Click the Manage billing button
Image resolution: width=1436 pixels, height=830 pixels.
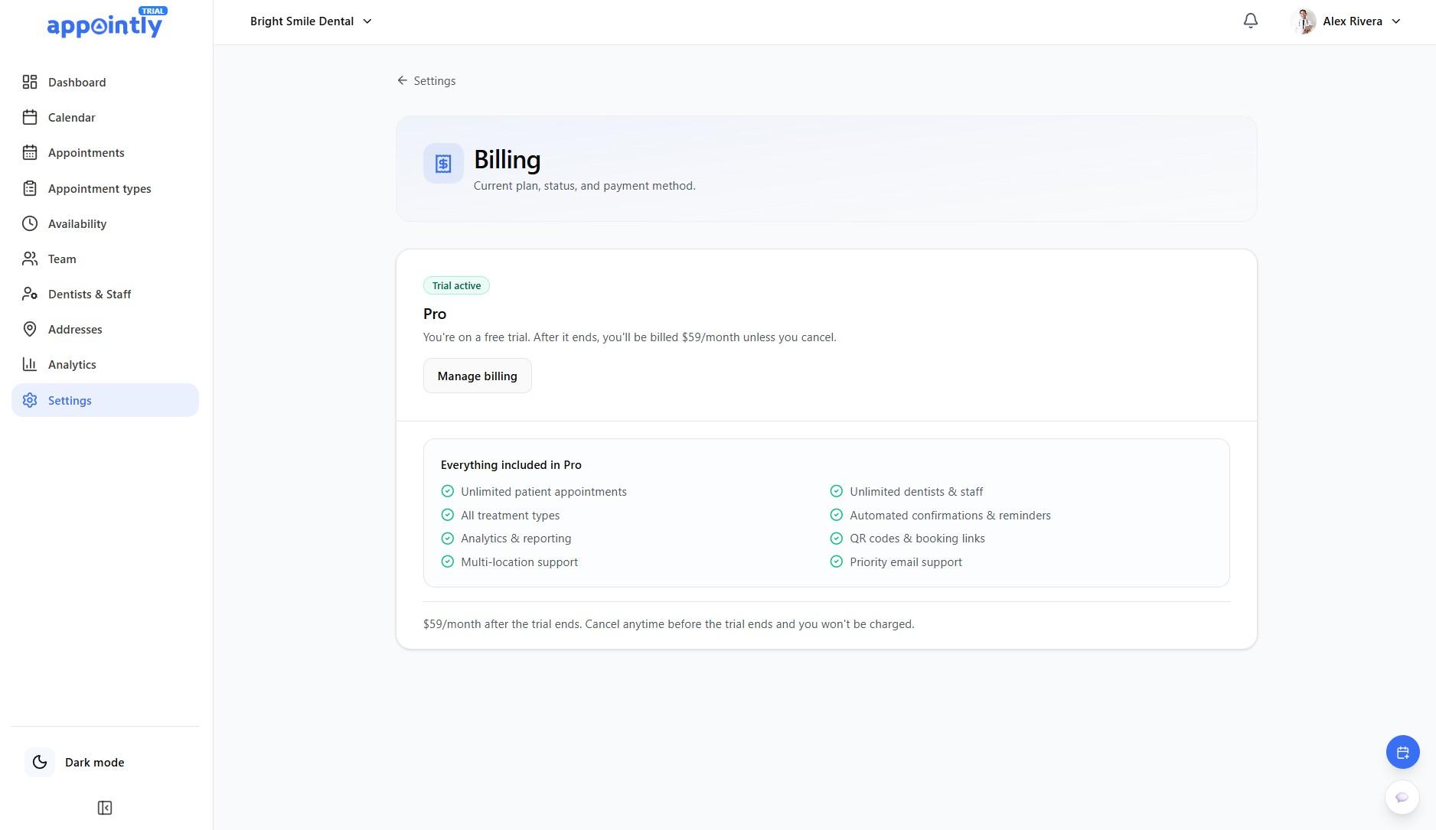[477, 376]
